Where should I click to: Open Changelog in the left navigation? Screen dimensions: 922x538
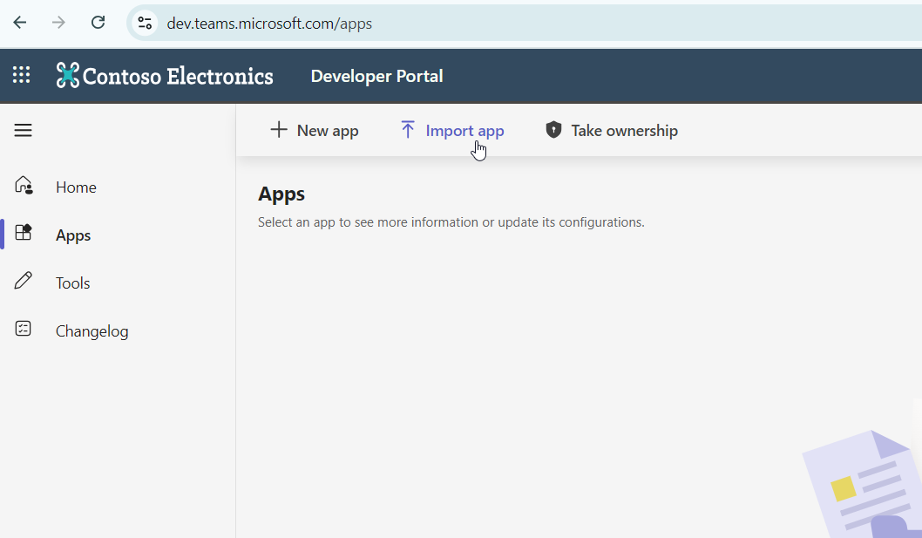(92, 331)
